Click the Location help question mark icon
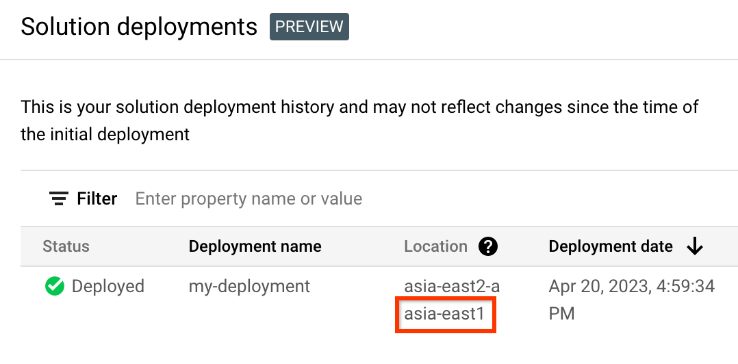 point(488,246)
